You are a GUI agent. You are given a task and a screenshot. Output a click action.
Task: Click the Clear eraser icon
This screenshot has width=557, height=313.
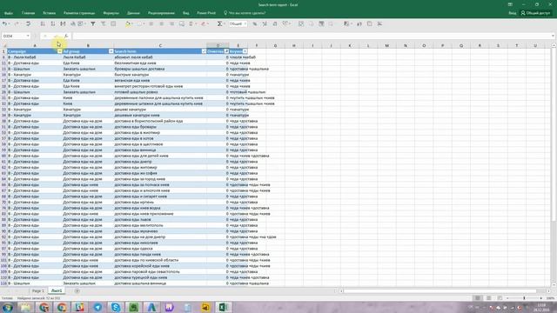203,23
